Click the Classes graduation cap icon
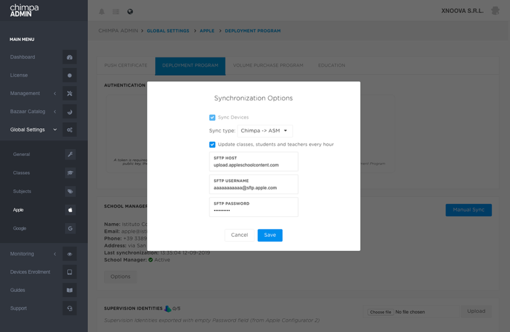 (x=70, y=173)
